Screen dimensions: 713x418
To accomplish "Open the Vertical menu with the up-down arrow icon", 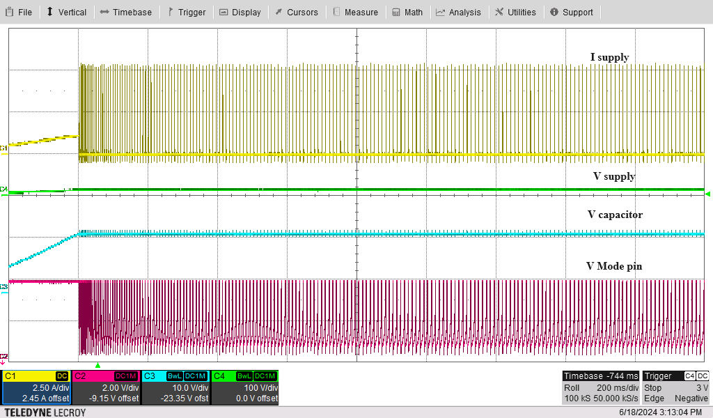I will (x=66, y=12).
